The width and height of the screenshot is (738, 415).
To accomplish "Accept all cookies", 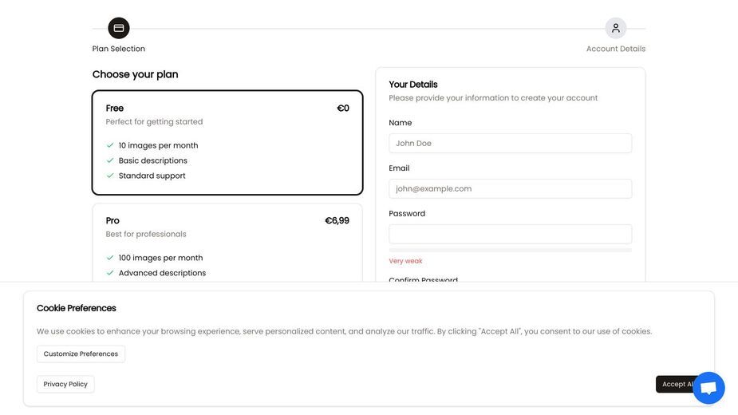I will (676, 385).
